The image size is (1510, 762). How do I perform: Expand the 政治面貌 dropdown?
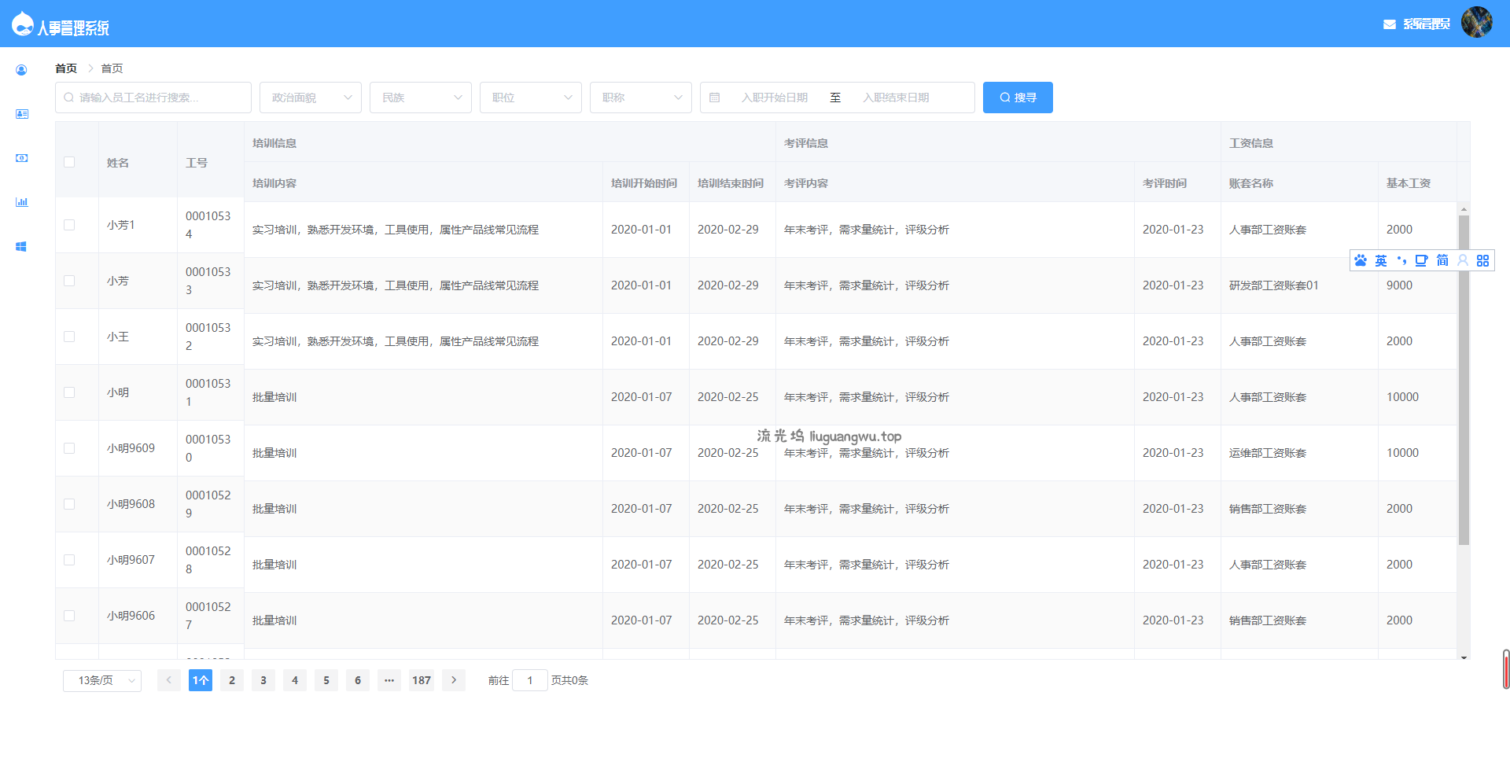click(x=311, y=98)
